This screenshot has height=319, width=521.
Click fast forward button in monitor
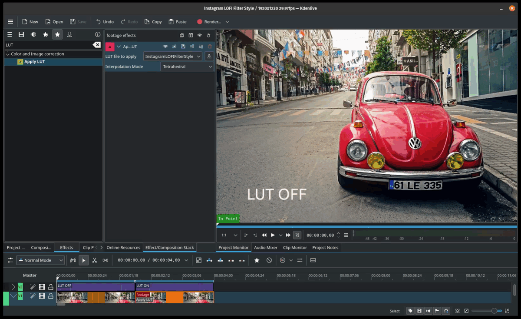(288, 235)
